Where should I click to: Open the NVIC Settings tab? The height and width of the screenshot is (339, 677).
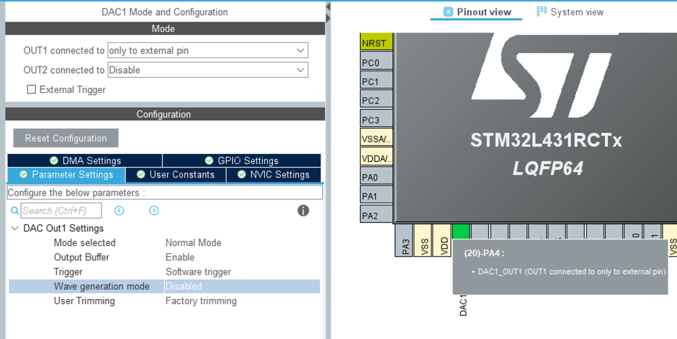[x=274, y=175]
